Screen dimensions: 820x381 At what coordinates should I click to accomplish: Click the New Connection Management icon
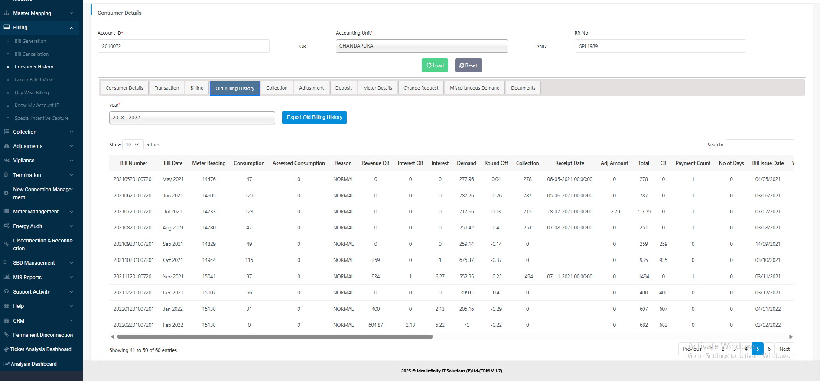[x=6, y=193]
